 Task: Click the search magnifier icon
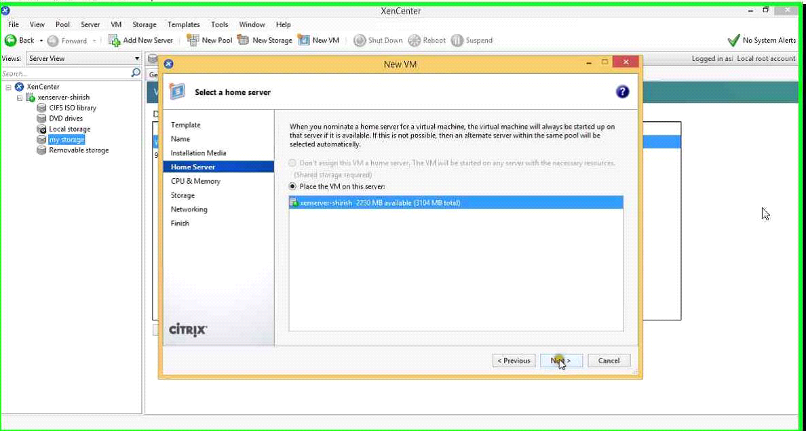pos(136,73)
